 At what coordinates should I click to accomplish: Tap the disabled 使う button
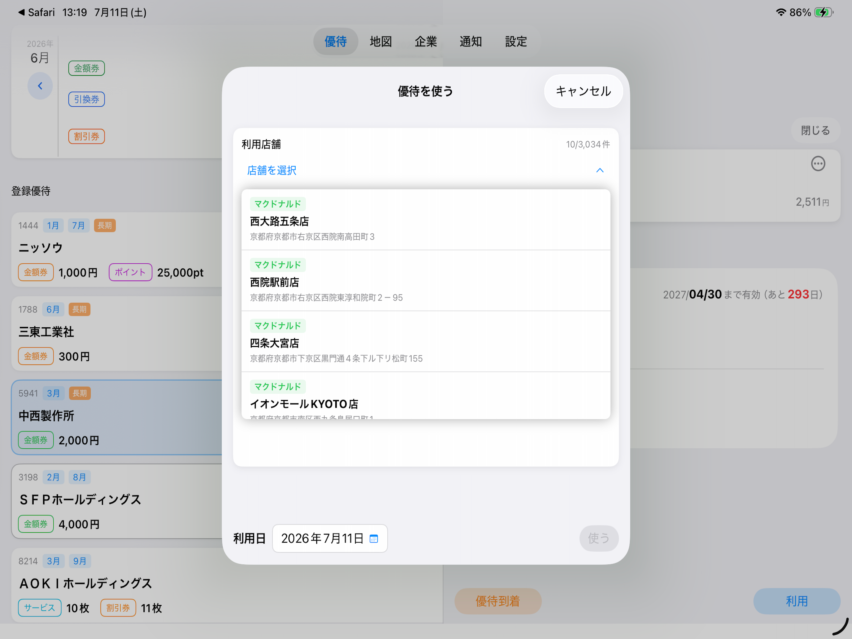598,538
